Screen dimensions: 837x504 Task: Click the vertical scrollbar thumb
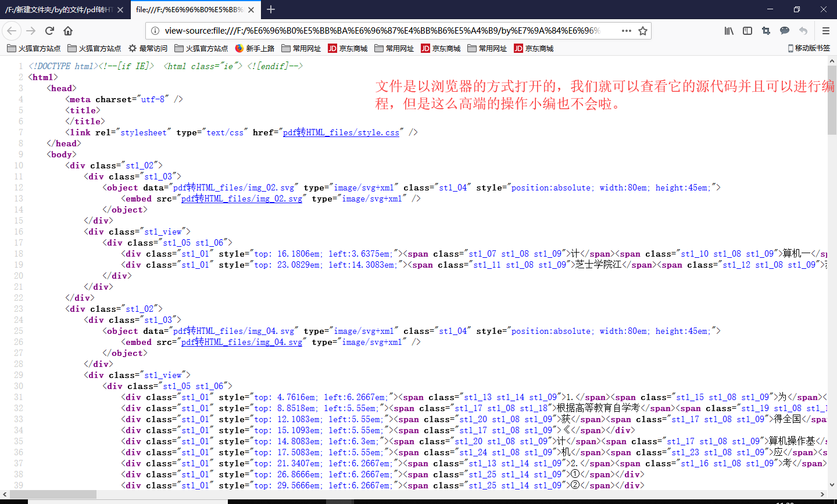click(832, 99)
